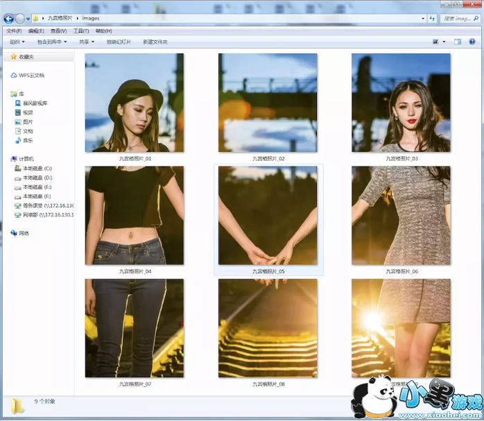484x421 pixels.
Task: Open the 包含到库中 dropdown
Action: tap(51, 42)
